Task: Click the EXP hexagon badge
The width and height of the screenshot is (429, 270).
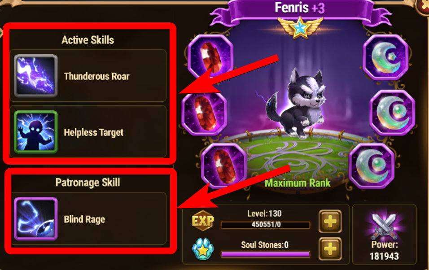Action: [x=203, y=221]
